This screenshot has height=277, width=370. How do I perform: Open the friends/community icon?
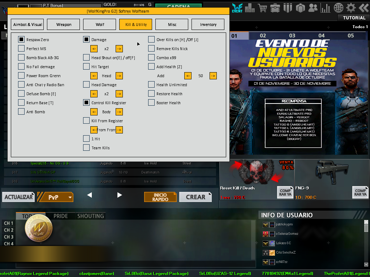click(x=313, y=8)
